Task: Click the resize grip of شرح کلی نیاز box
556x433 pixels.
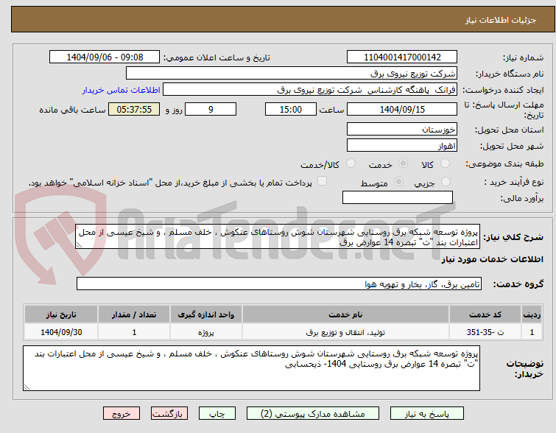Action: pos(79,245)
